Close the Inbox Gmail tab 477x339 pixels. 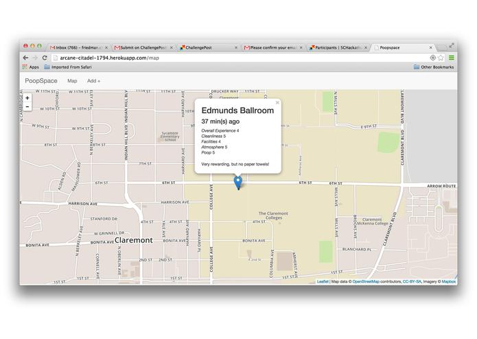(x=106, y=47)
